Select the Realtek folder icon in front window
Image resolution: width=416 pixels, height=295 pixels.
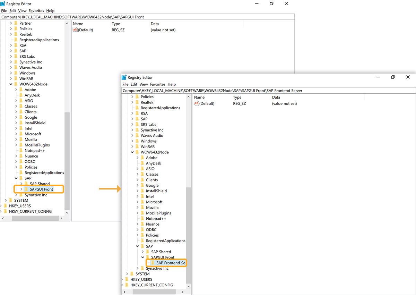tap(137, 102)
